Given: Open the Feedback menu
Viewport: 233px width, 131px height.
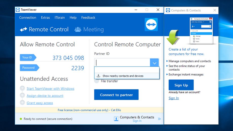Looking at the screenshot, I should point(88,17).
